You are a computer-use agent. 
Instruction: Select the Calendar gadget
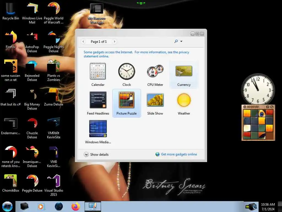tap(98, 74)
